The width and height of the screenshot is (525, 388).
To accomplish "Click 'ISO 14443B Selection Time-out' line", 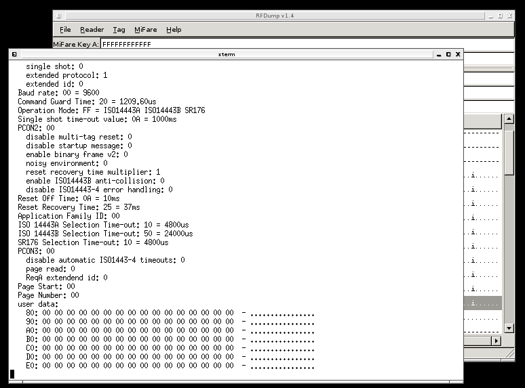I will click(x=105, y=233).
